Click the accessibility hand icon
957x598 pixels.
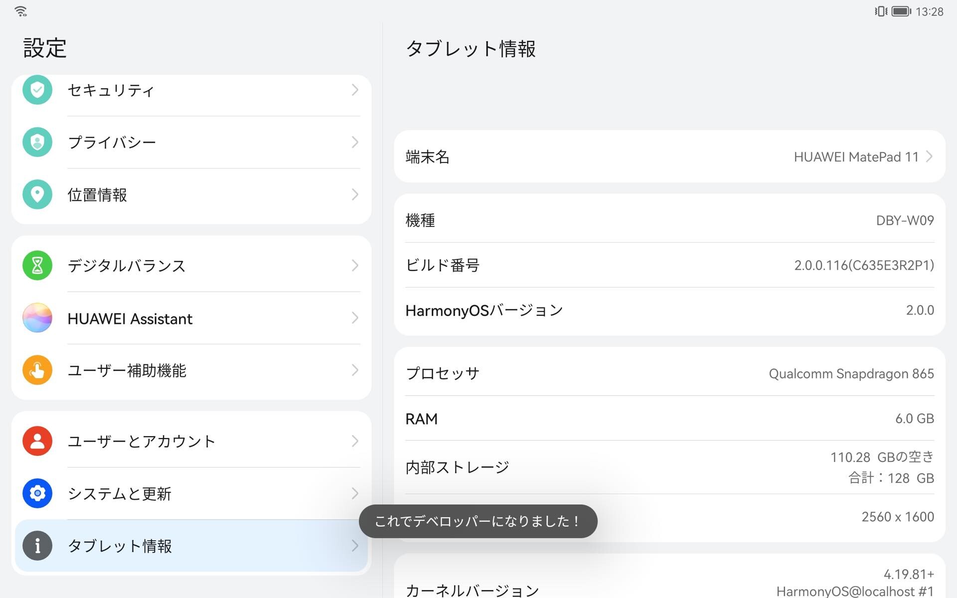pos(37,370)
